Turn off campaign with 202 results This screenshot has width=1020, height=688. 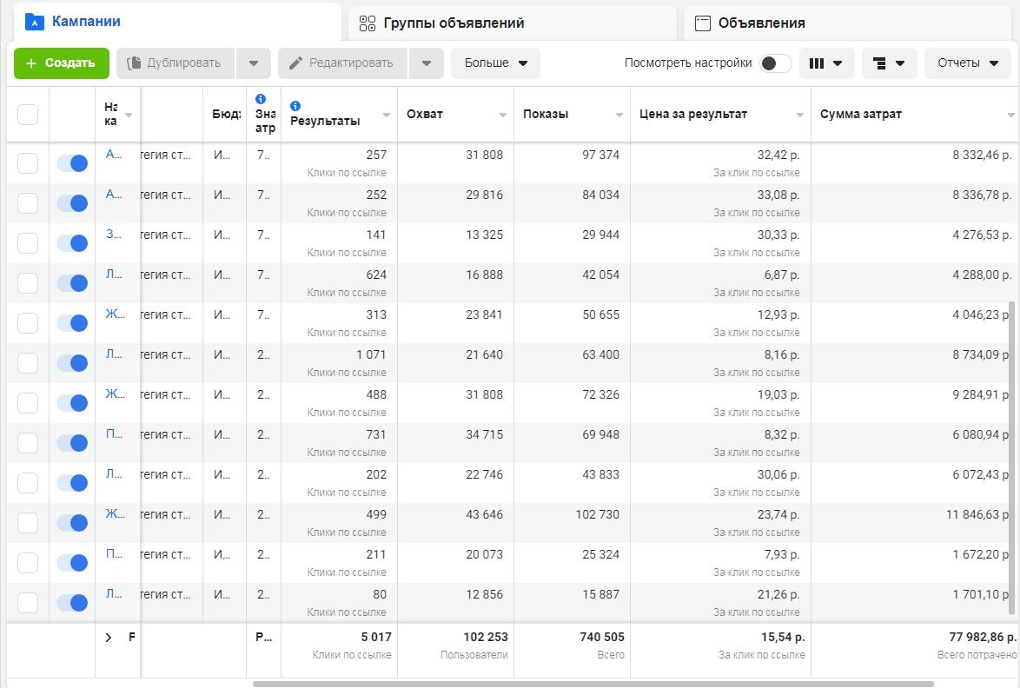[x=72, y=483]
